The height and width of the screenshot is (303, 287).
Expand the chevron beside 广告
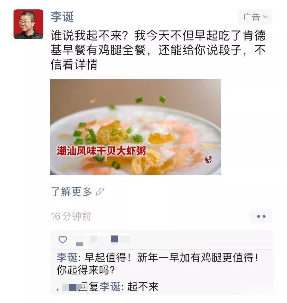point(266,17)
